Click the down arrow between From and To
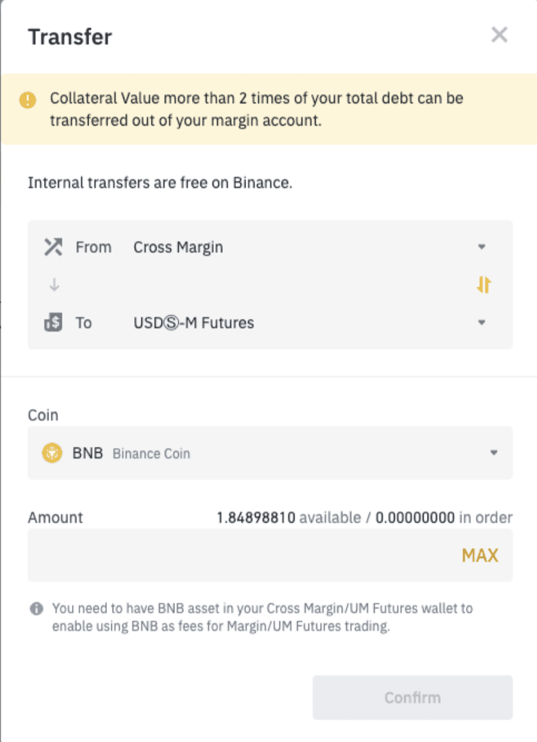537x742 pixels. tap(55, 285)
